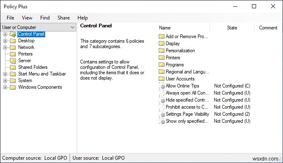Click the Add or Remove Programs folder icon

162,36
